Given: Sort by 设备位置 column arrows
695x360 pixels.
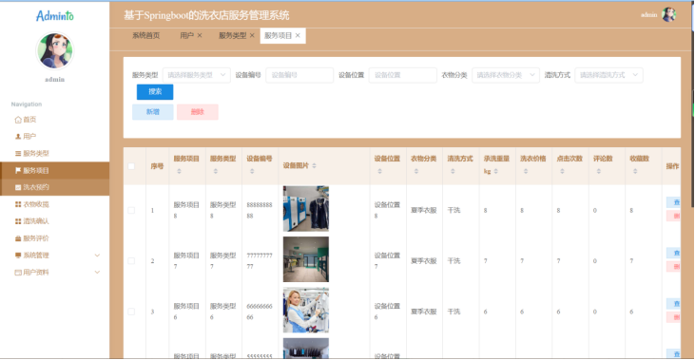Looking at the screenshot, I should 379,171.
